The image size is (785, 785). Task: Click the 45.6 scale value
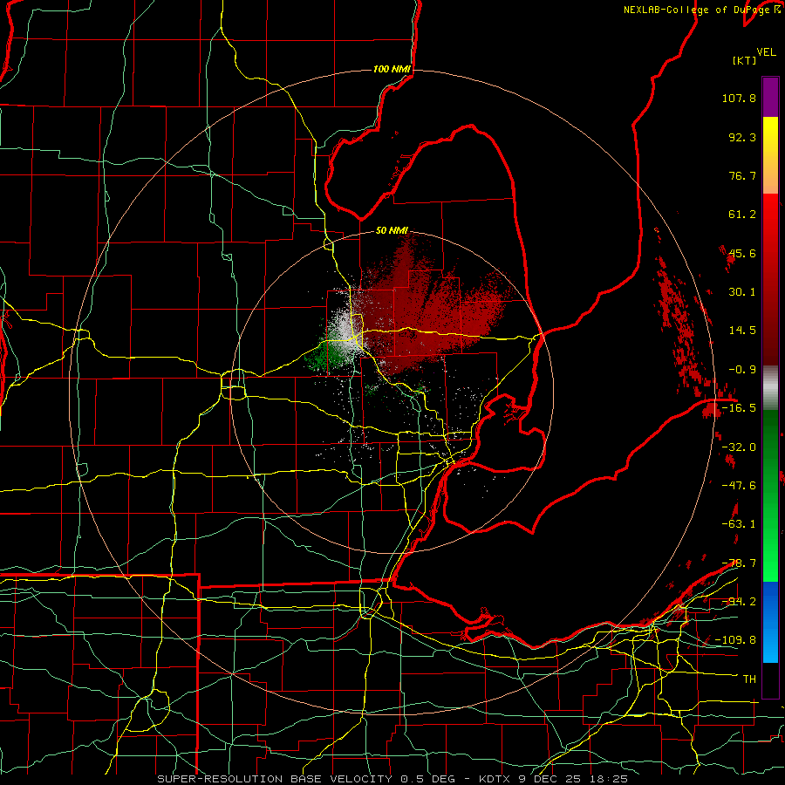pos(742,253)
